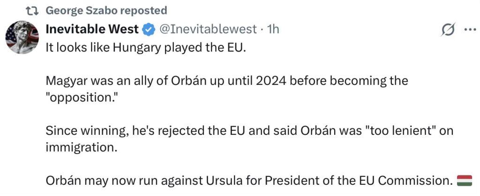Image resolution: width=480 pixels, height=196 pixels.
Task: Click the blue verified checkmark badge
Action: 149,29
